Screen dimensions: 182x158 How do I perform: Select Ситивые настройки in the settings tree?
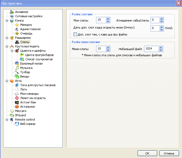(x=25, y=16)
